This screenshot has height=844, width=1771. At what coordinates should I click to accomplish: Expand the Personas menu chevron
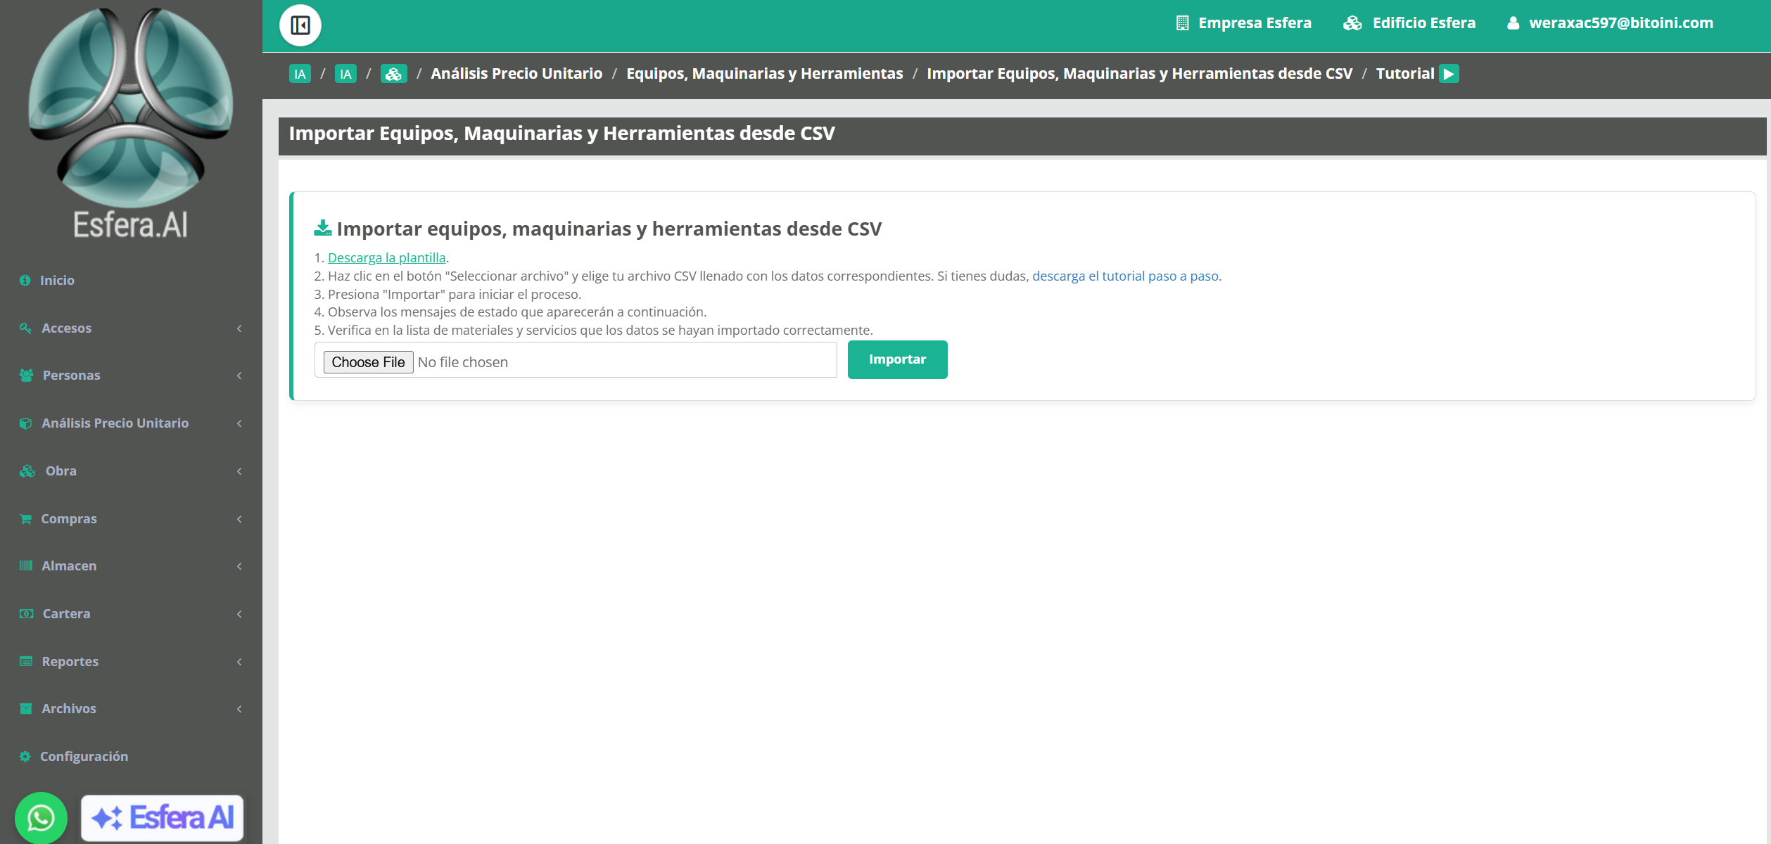point(239,376)
